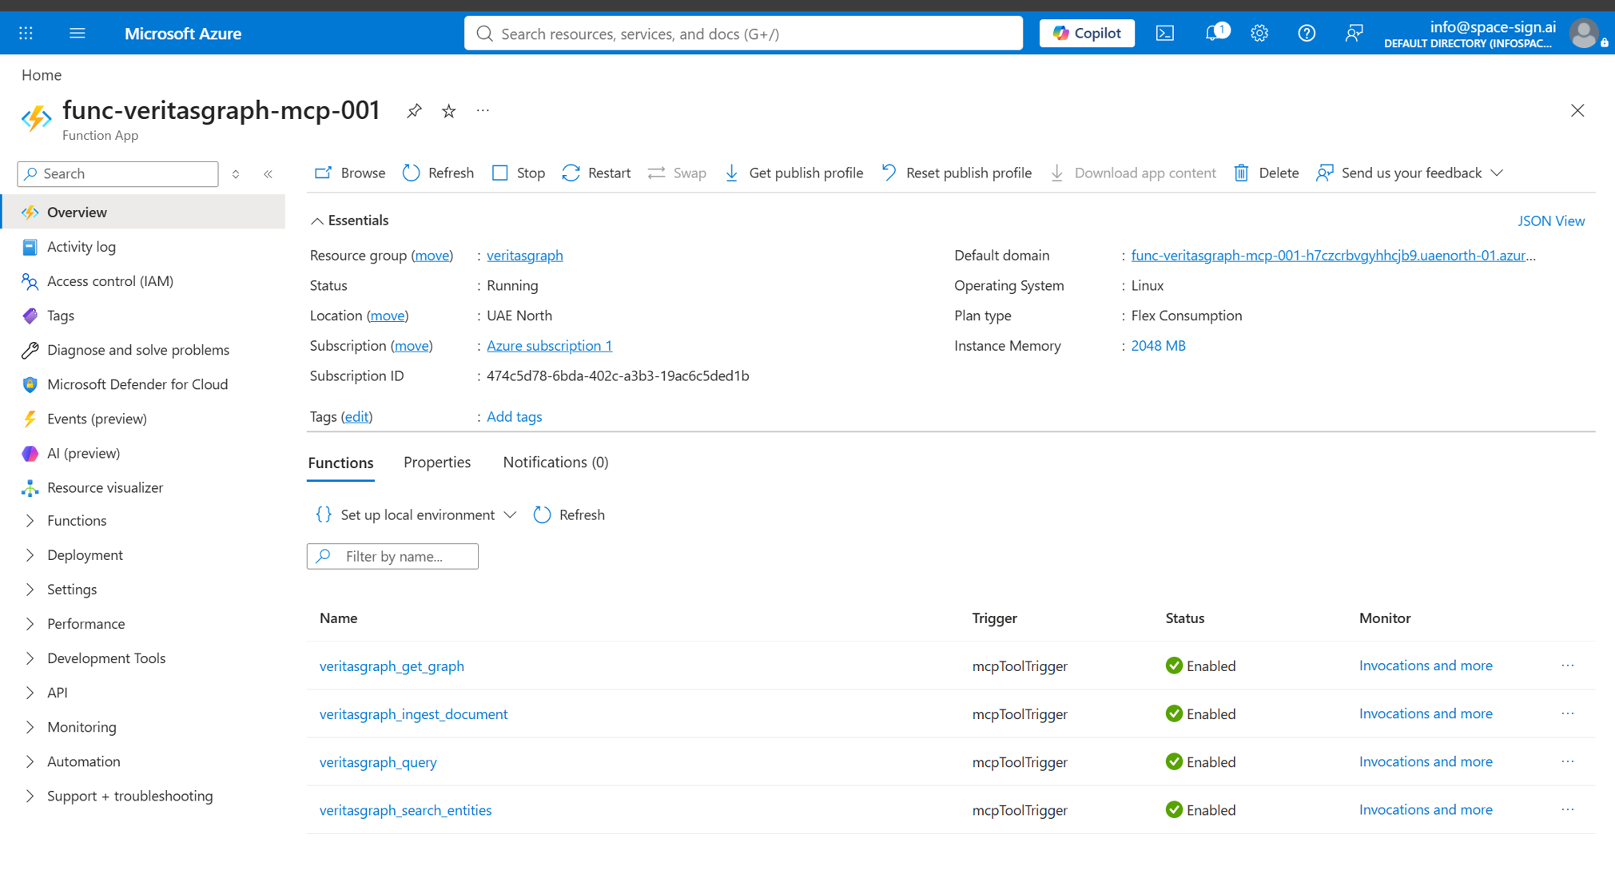1615x874 pixels.
Task: Open portal settings gear
Action: click(x=1259, y=33)
